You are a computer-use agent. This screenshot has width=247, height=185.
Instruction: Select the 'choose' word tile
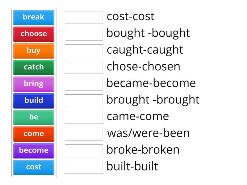click(x=34, y=34)
